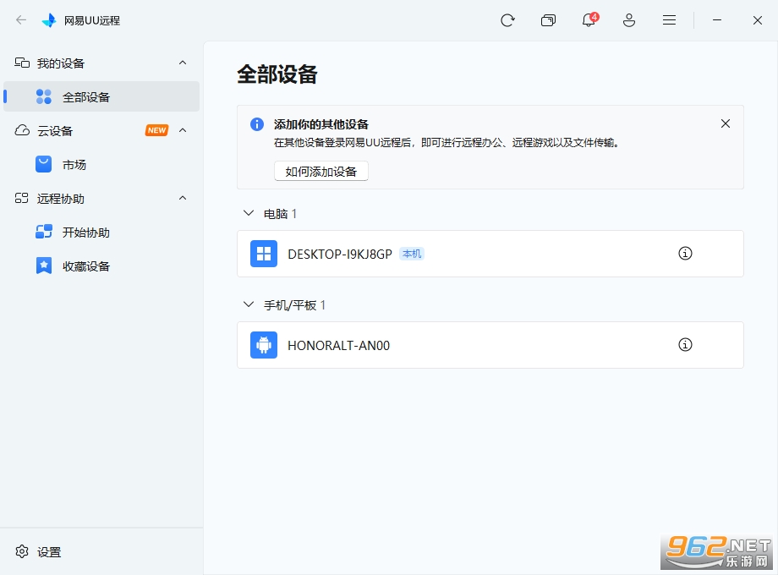
Task: Click the 全部设备 four-dots icon
Action: (44, 96)
